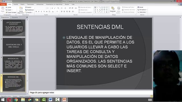The height and width of the screenshot is (102, 182).
Task: Select the star shape in gallery
Action: [x=107, y=12]
